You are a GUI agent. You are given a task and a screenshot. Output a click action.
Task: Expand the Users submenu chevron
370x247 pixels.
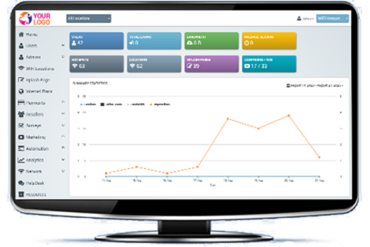(63, 46)
